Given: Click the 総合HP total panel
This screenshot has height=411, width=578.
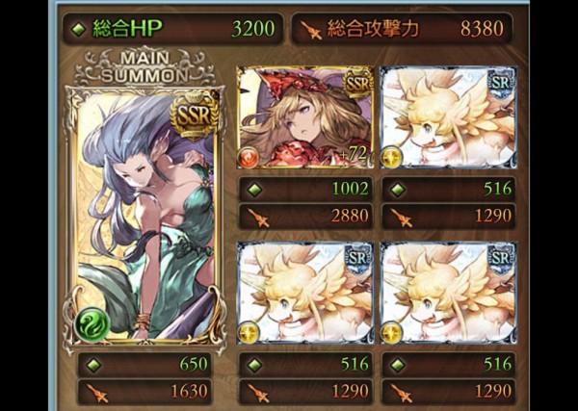Looking at the screenshot, I should pos(172,29).
